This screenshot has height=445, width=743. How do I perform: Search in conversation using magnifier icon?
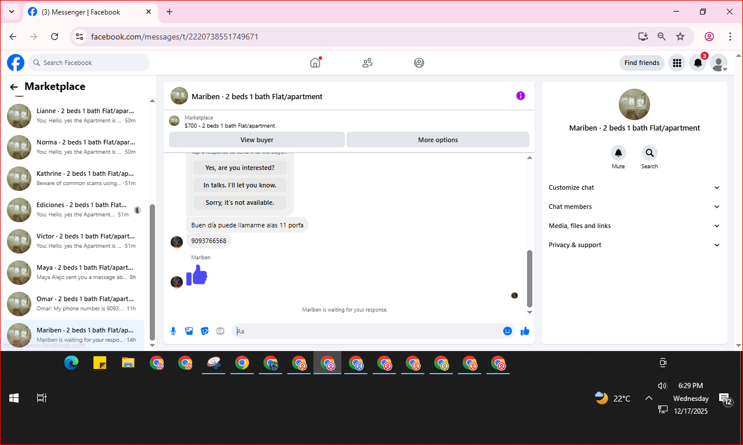[x=650, y=153]
